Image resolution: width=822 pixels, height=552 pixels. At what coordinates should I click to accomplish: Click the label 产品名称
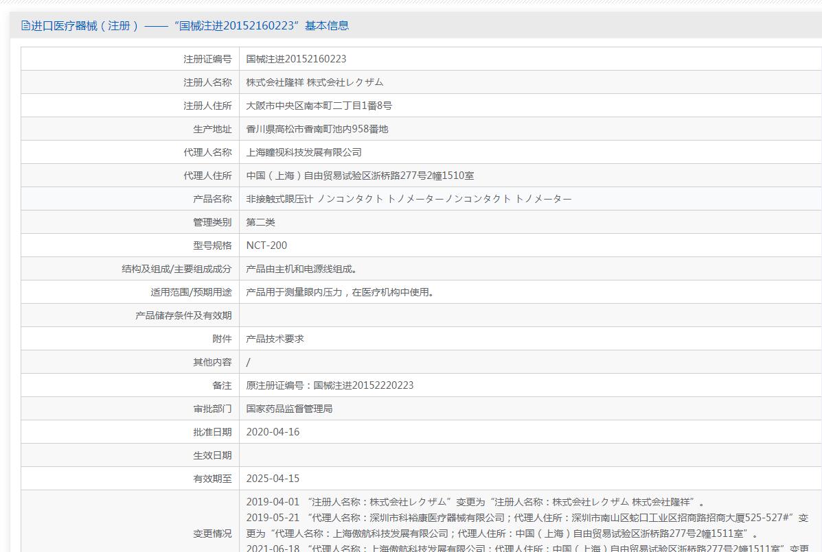tap(212, 199)
